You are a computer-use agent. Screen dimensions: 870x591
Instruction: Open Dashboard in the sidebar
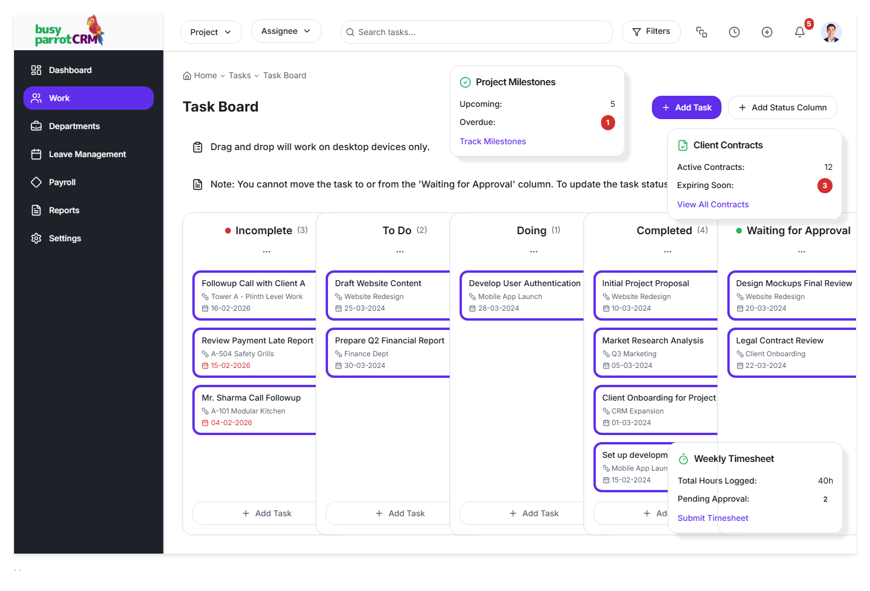coord(70,70)
